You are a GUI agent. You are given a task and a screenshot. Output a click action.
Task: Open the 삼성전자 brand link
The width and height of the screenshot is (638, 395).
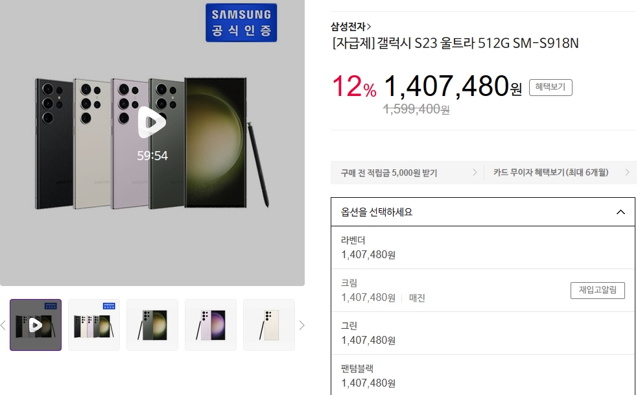pyautogui.click(x=351, y=27)
